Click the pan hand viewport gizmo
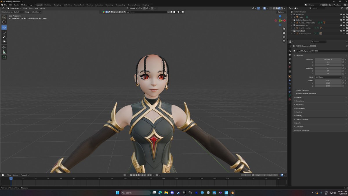 point(284,33)
